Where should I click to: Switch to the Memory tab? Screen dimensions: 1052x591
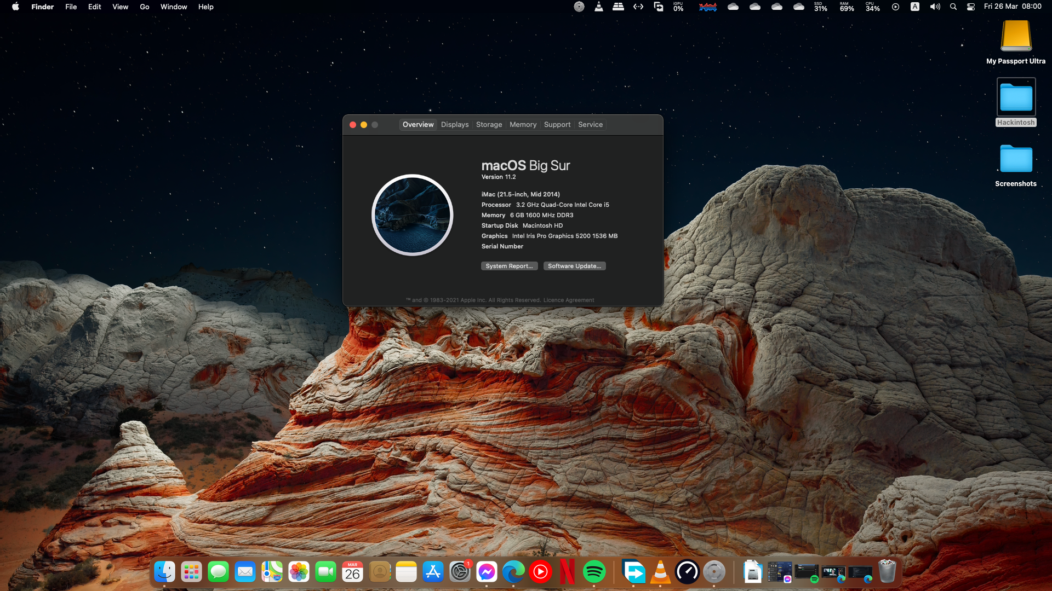523,125
